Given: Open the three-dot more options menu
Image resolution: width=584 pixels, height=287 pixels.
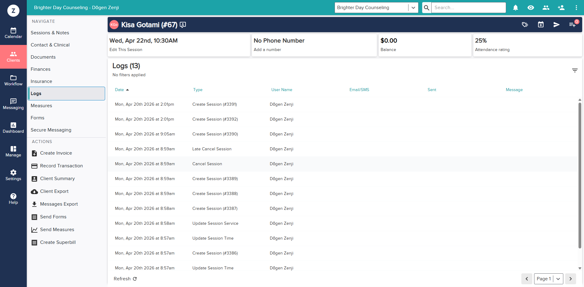Looking at the screenshot, I should [x=576, y=8].
